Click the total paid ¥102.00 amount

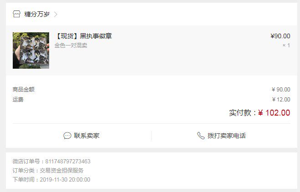coord(274,113)
